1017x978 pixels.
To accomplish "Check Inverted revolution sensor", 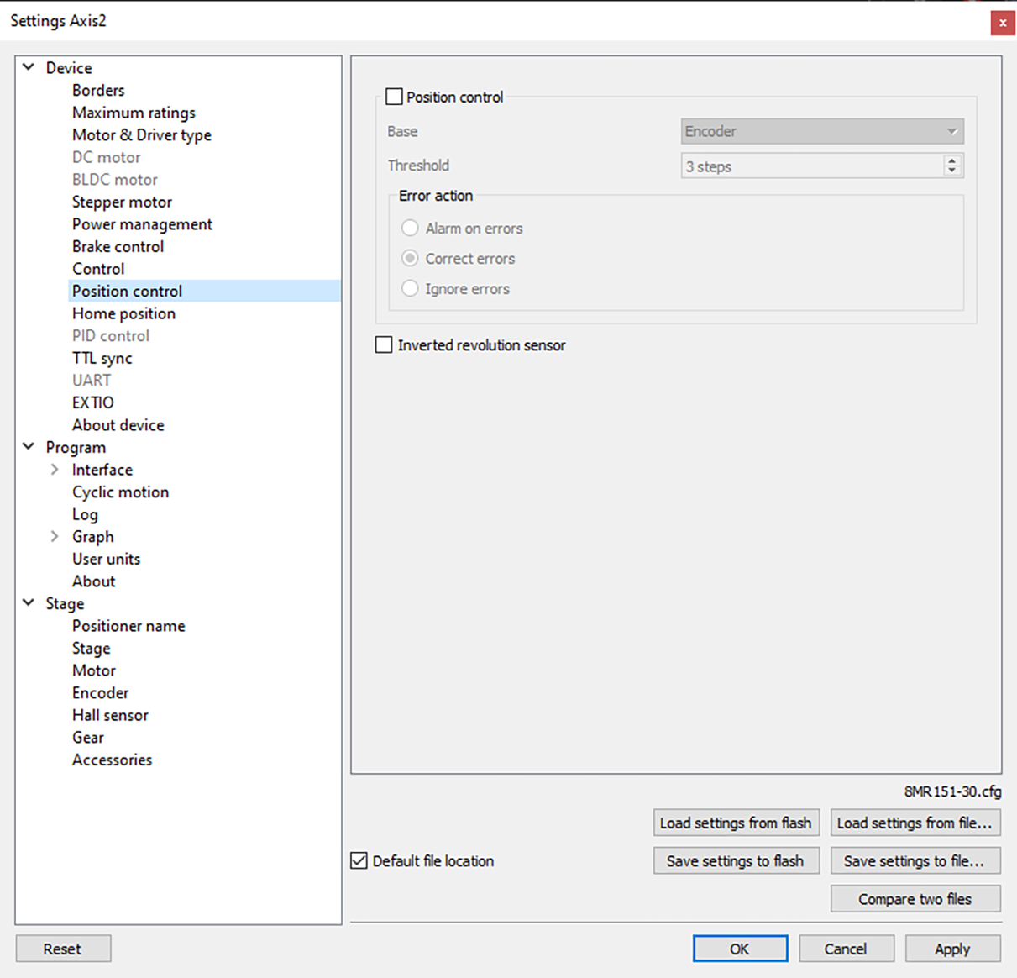I will [383, 344].
